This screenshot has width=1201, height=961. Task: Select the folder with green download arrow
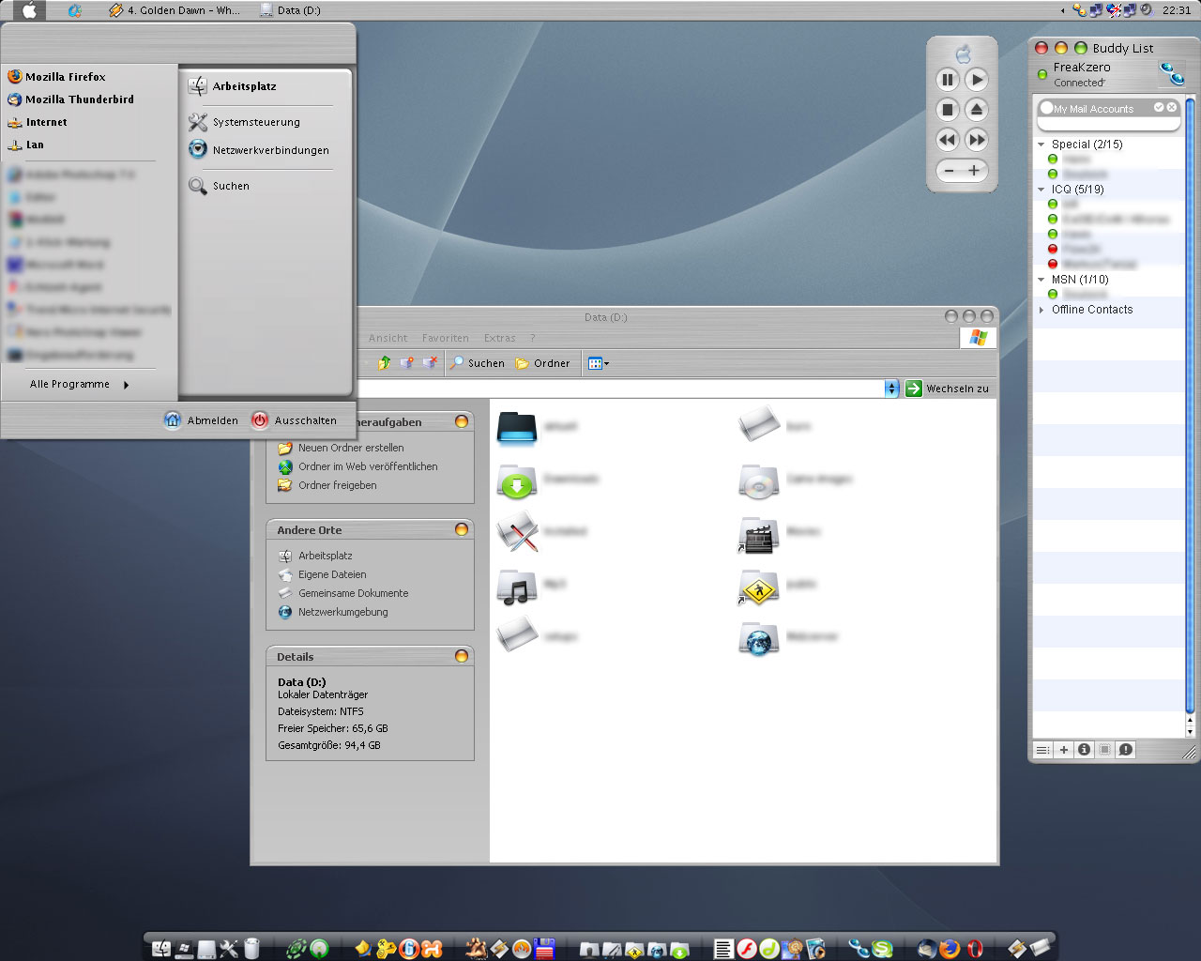click(x=517, y=480)
